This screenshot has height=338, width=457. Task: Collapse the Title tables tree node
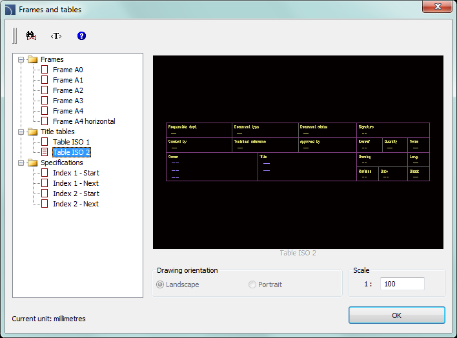[21, 132]
